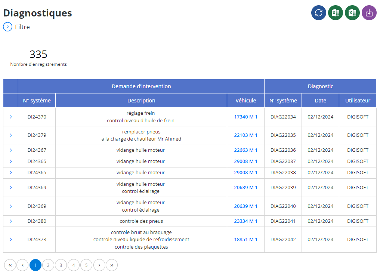The height and width of the screenshot is (280, 380).
Task: Click the Diagnostic group header
Action: click(320, 86)
